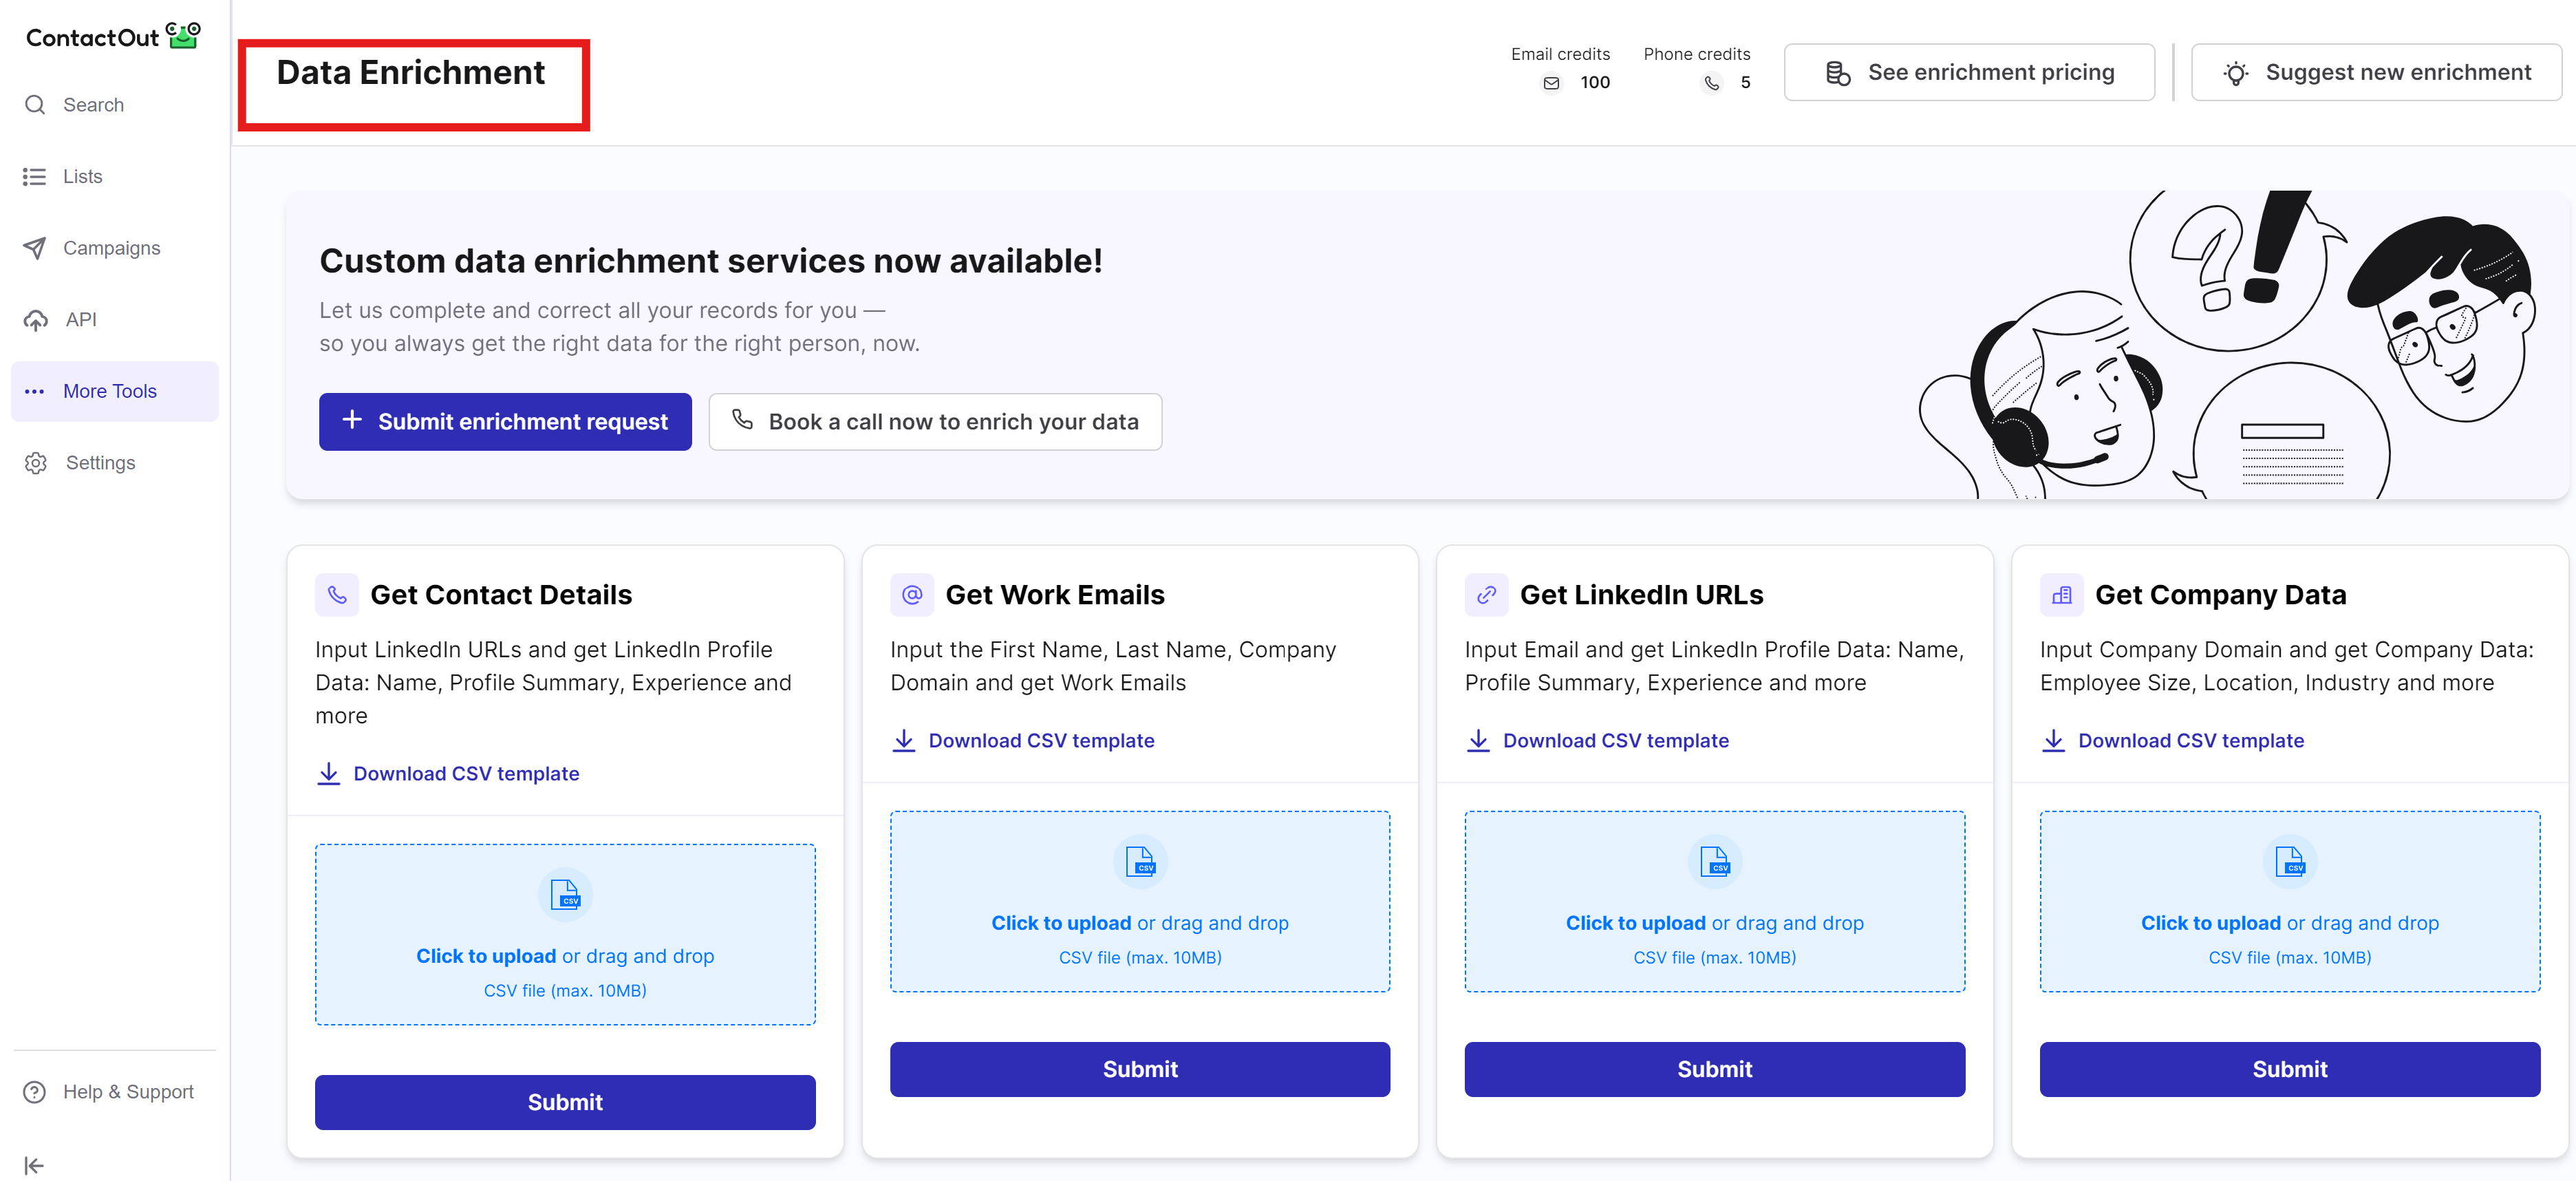This screenshot has width=2576, height=1181.
Task: Open Settings from the sidebar
Action: 100,463
